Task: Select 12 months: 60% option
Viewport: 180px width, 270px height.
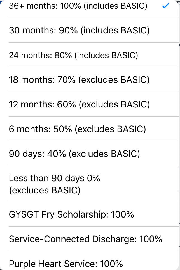Action: coord(80,104)
